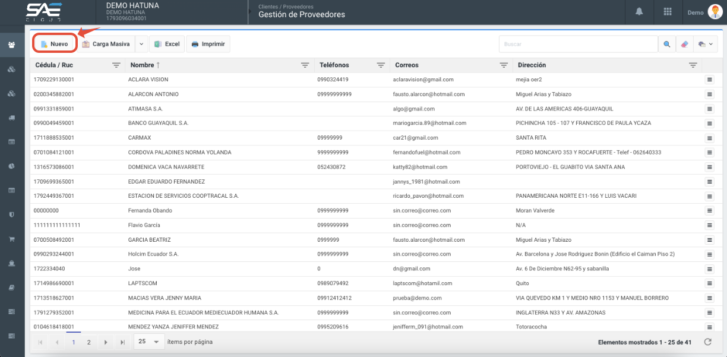Click the magnifier search button
Viewport: 727px width, 357px height.
[667, 44]
